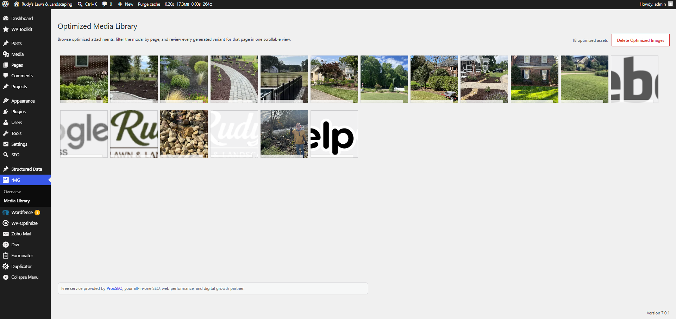Click the admin avatar icon
The width and height of the screenshot is (676, 319).
[670, 4]
